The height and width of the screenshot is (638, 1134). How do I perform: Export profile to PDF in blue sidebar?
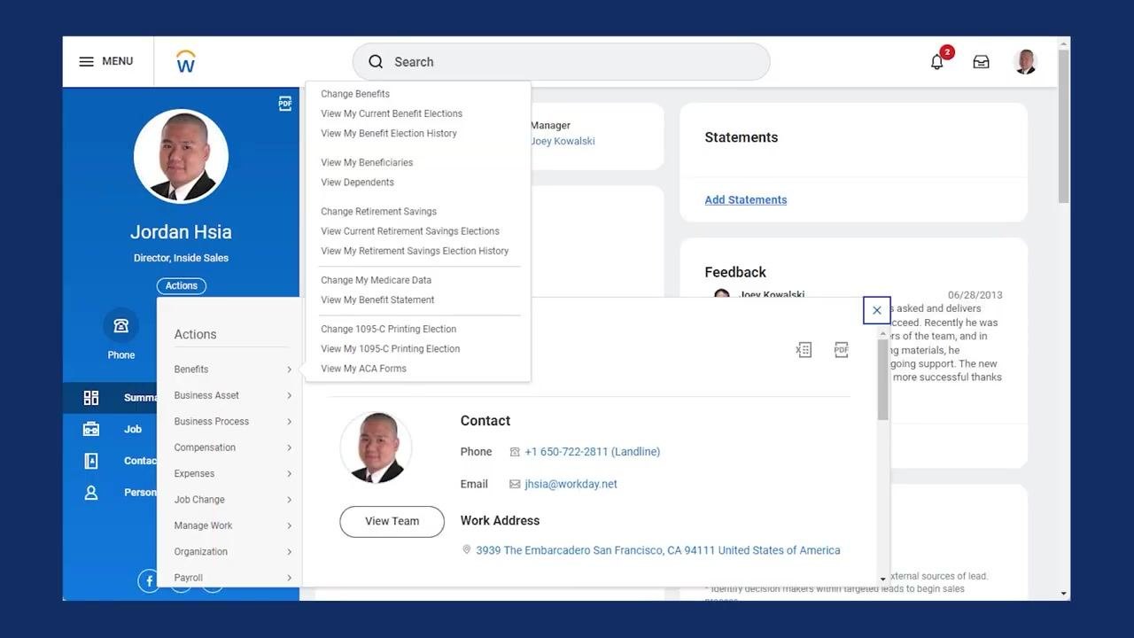point(284,104)
